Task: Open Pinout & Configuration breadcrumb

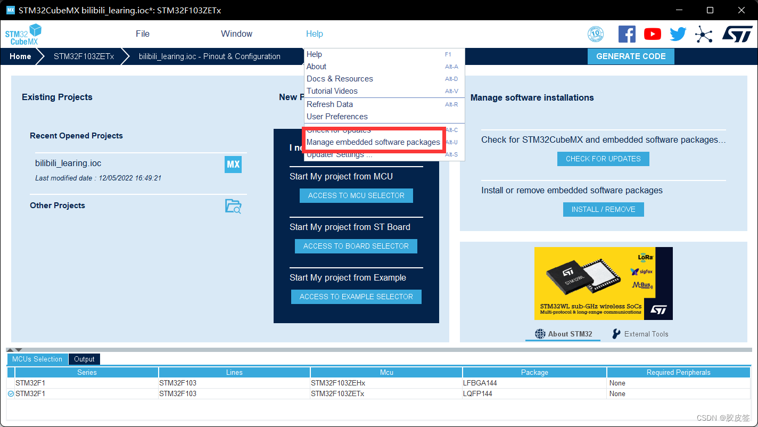Action: tap(210, 56)
